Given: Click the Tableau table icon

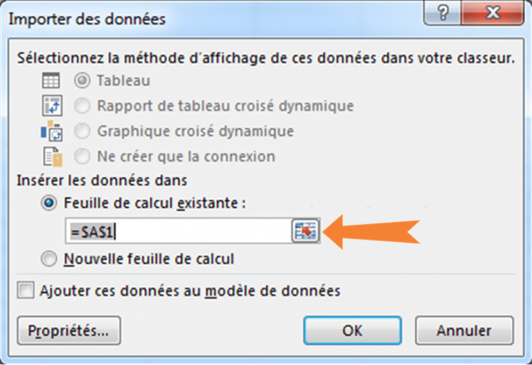Looking at the screenshot, I should click(x=51, y=81).
